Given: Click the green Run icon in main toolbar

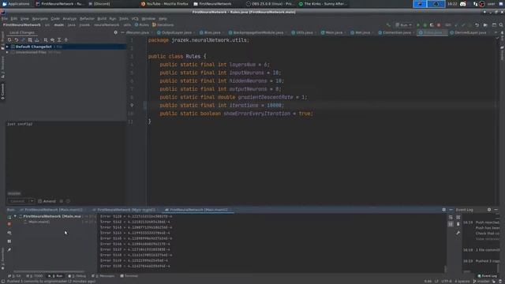Looking at the screenshot, I should (x=418, y=24).
